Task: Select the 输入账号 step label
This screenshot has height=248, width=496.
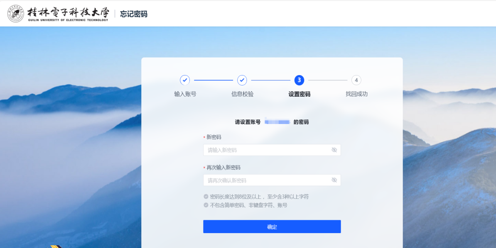Action: [x=185, y=94]
